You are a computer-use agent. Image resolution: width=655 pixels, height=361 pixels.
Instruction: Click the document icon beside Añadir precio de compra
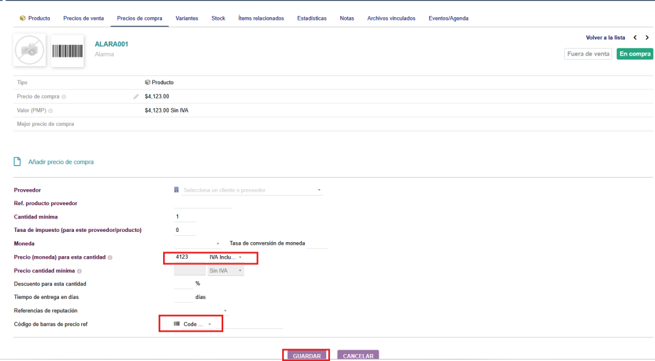[18, 162]
